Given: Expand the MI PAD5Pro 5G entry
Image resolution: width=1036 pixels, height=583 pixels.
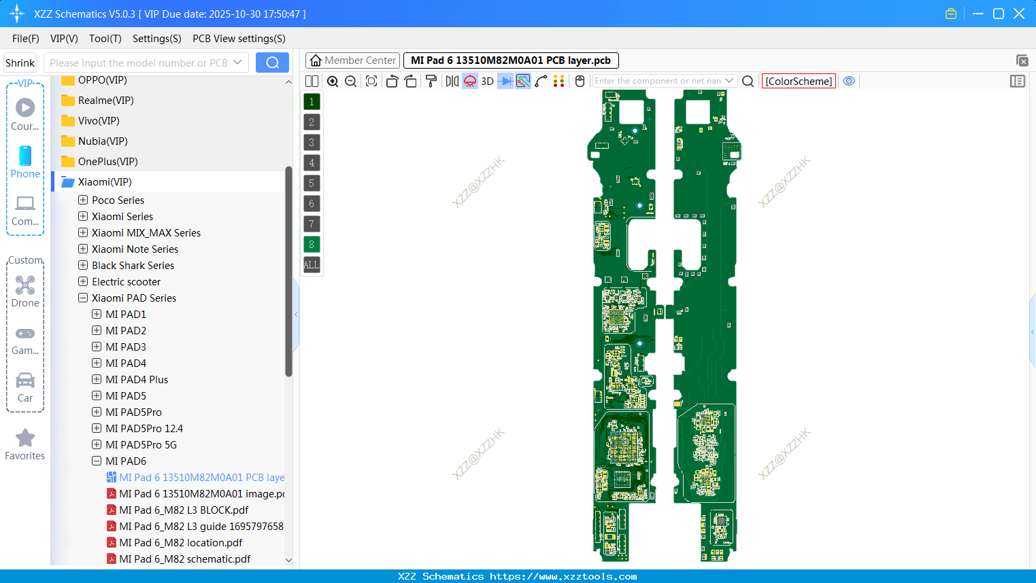Looking at the screenshot, I should [96, 444].
